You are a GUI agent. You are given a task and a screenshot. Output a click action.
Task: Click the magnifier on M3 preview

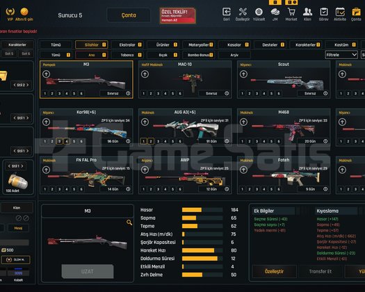pos(129,222)
